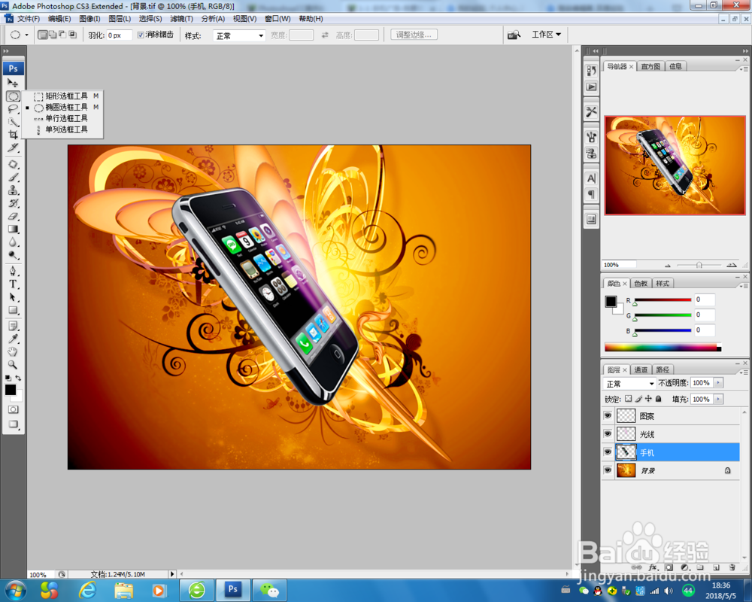752x602 pixels.
Task: Launch Adobe Bridge from options bar
Action: [x=514, y=35]
